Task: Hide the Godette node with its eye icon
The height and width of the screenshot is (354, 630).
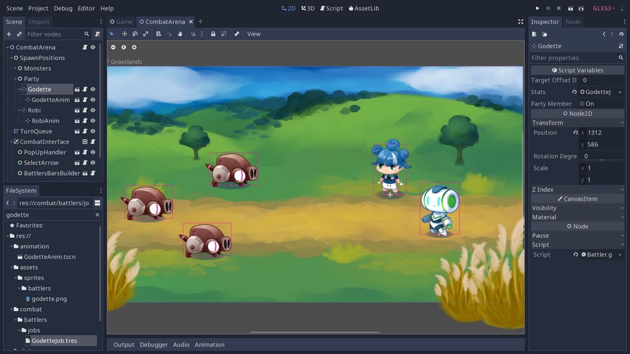Action: pyautogui.click(x=93, y=89)
